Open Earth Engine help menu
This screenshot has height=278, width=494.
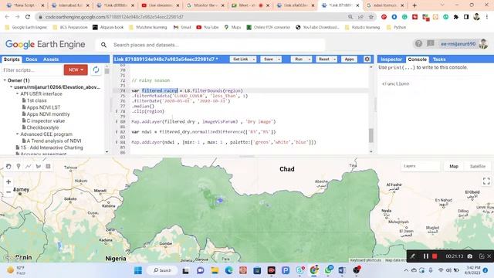418,44
